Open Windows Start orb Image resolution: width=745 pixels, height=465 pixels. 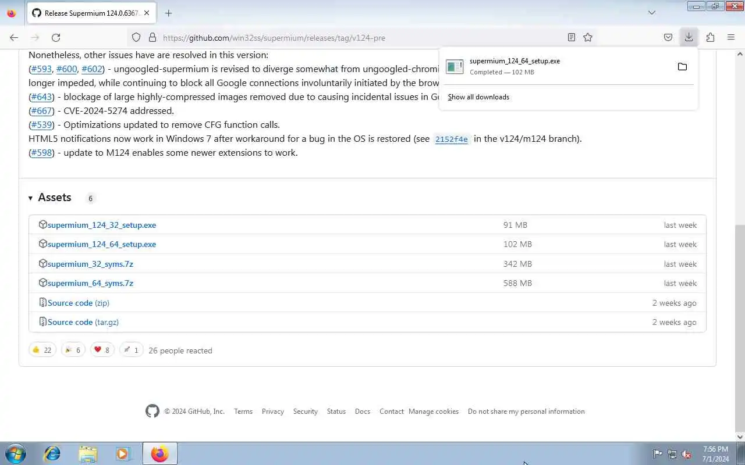coord(16,453)
